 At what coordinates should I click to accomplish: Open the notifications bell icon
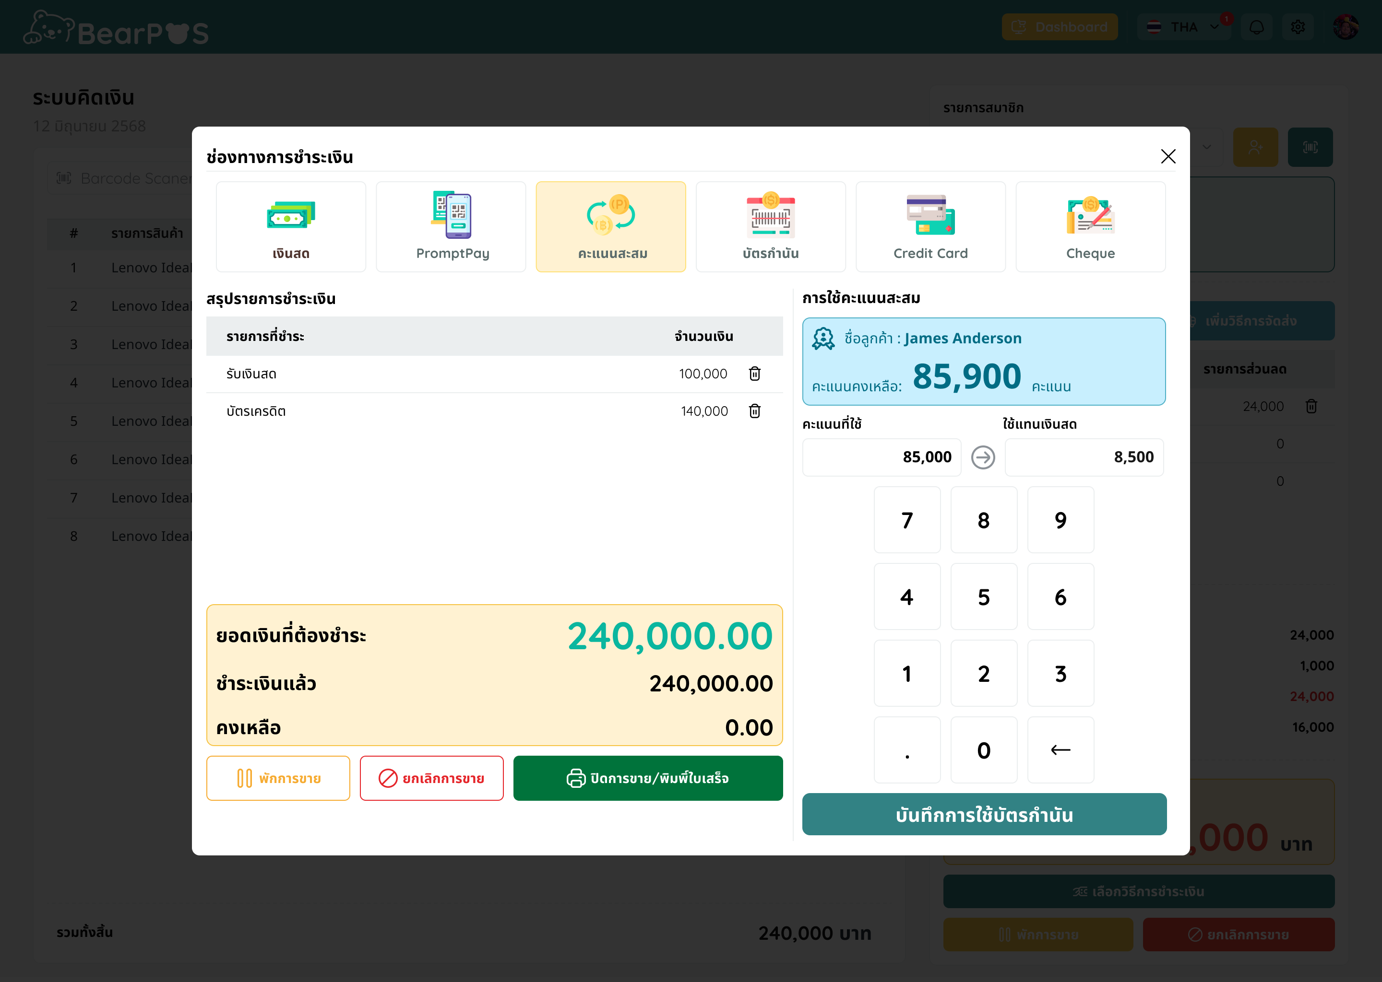[1257, 27]
